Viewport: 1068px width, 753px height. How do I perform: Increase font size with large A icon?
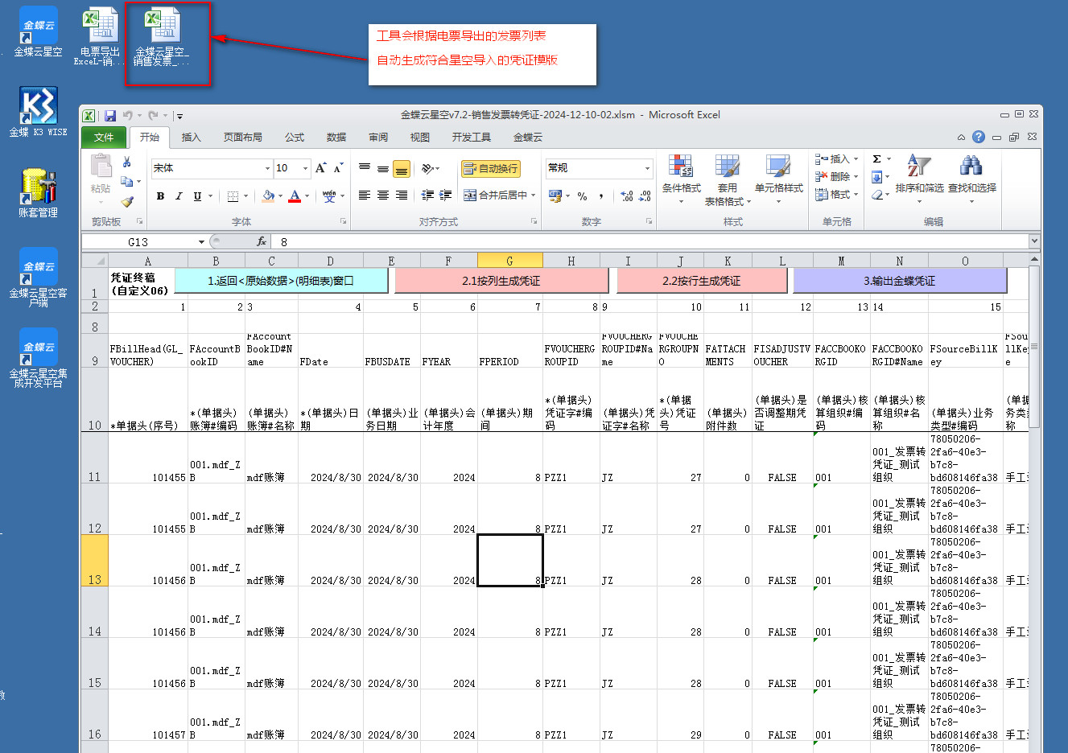tap(320, 168)
